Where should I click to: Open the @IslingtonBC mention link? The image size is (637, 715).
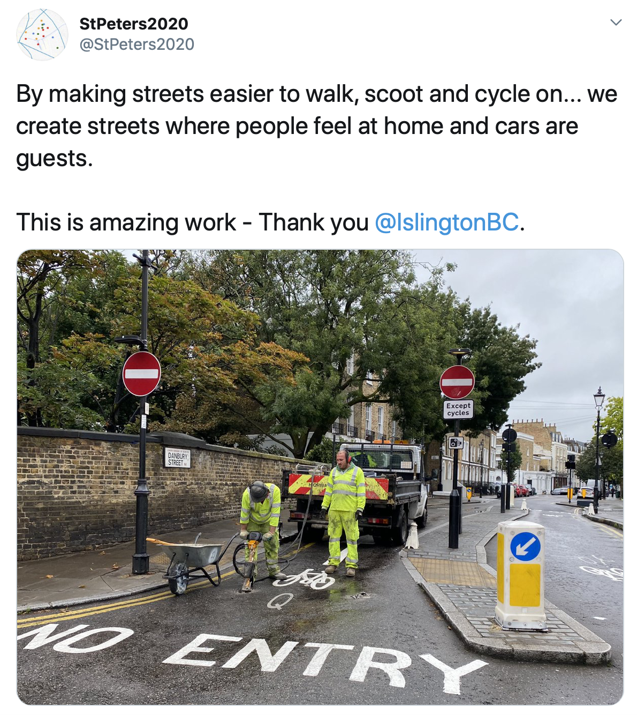(446, 222)
